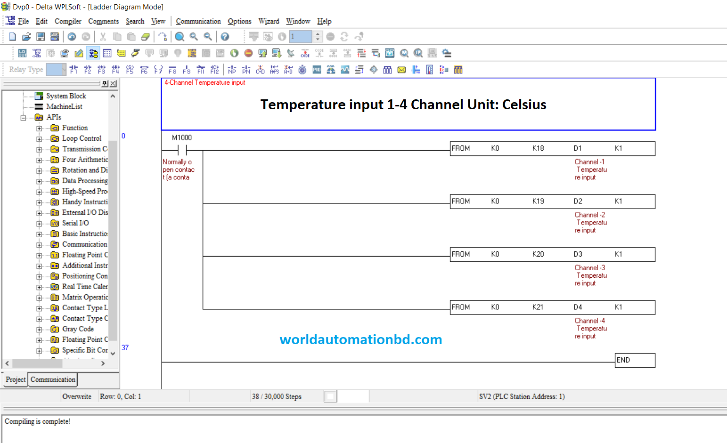
Task: Click the PLC Run green button icon
Action: (234, 53)
